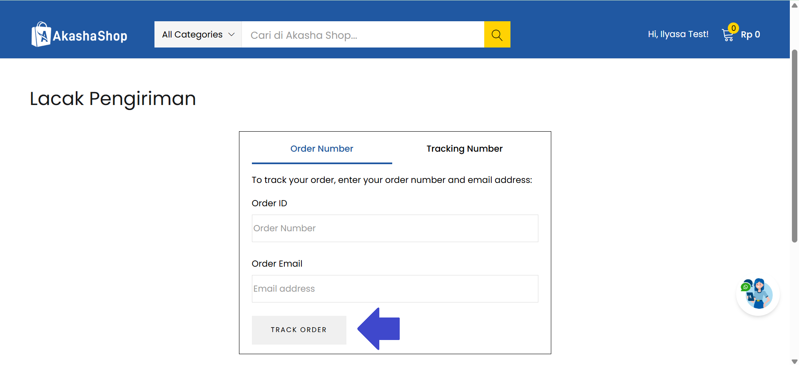Switch to the Order Number tab
Image resolution: width=799 pixels, height=365 pixels.
pyautogui.click(x=321, y=149)
